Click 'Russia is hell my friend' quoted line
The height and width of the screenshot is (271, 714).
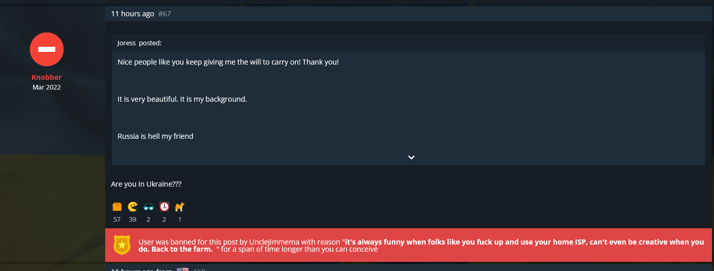(156, 136)
